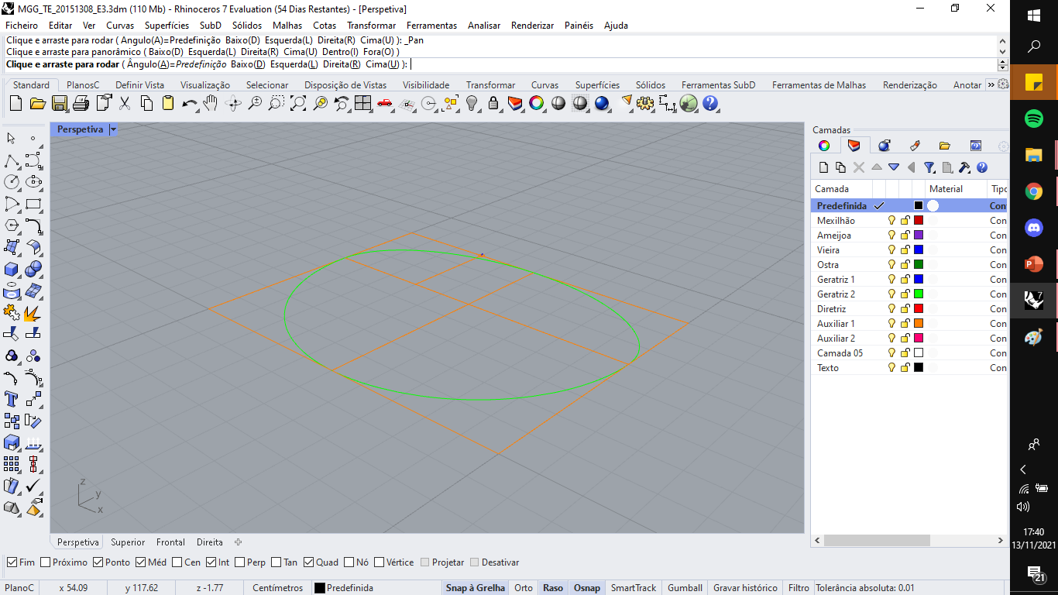
Task: Toggle the Quad osnap checkbox
Action: [x=309, y=562]
